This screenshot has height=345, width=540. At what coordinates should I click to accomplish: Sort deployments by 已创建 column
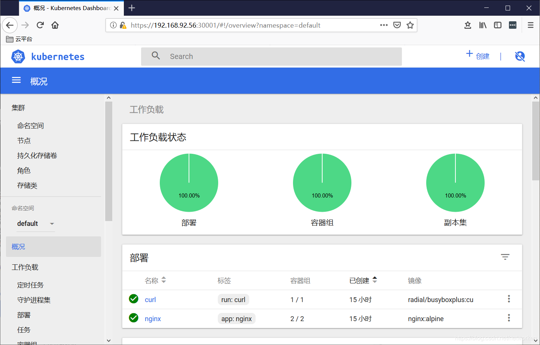[x=363, y=280]
